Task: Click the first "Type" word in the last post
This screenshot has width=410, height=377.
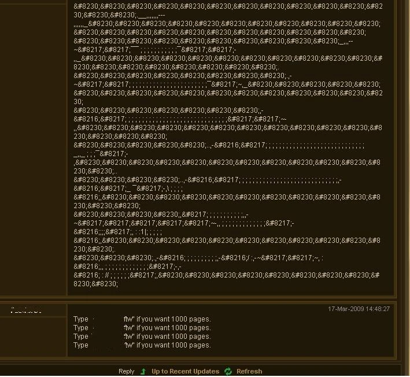Action: [81, 319]
